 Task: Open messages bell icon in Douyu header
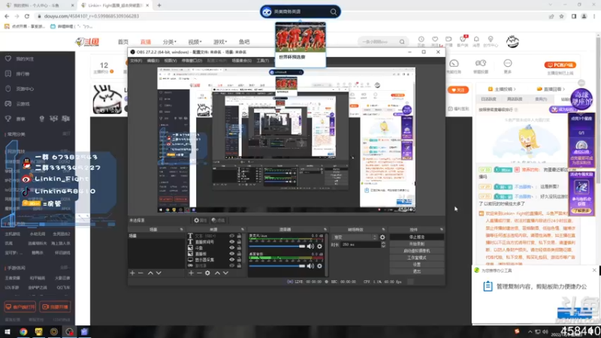(x=476, y=40)
